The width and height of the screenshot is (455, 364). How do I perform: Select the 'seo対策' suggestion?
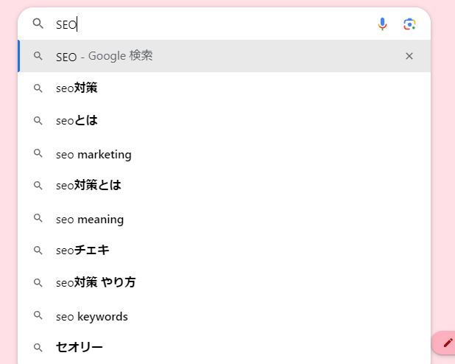pos(224,88)
